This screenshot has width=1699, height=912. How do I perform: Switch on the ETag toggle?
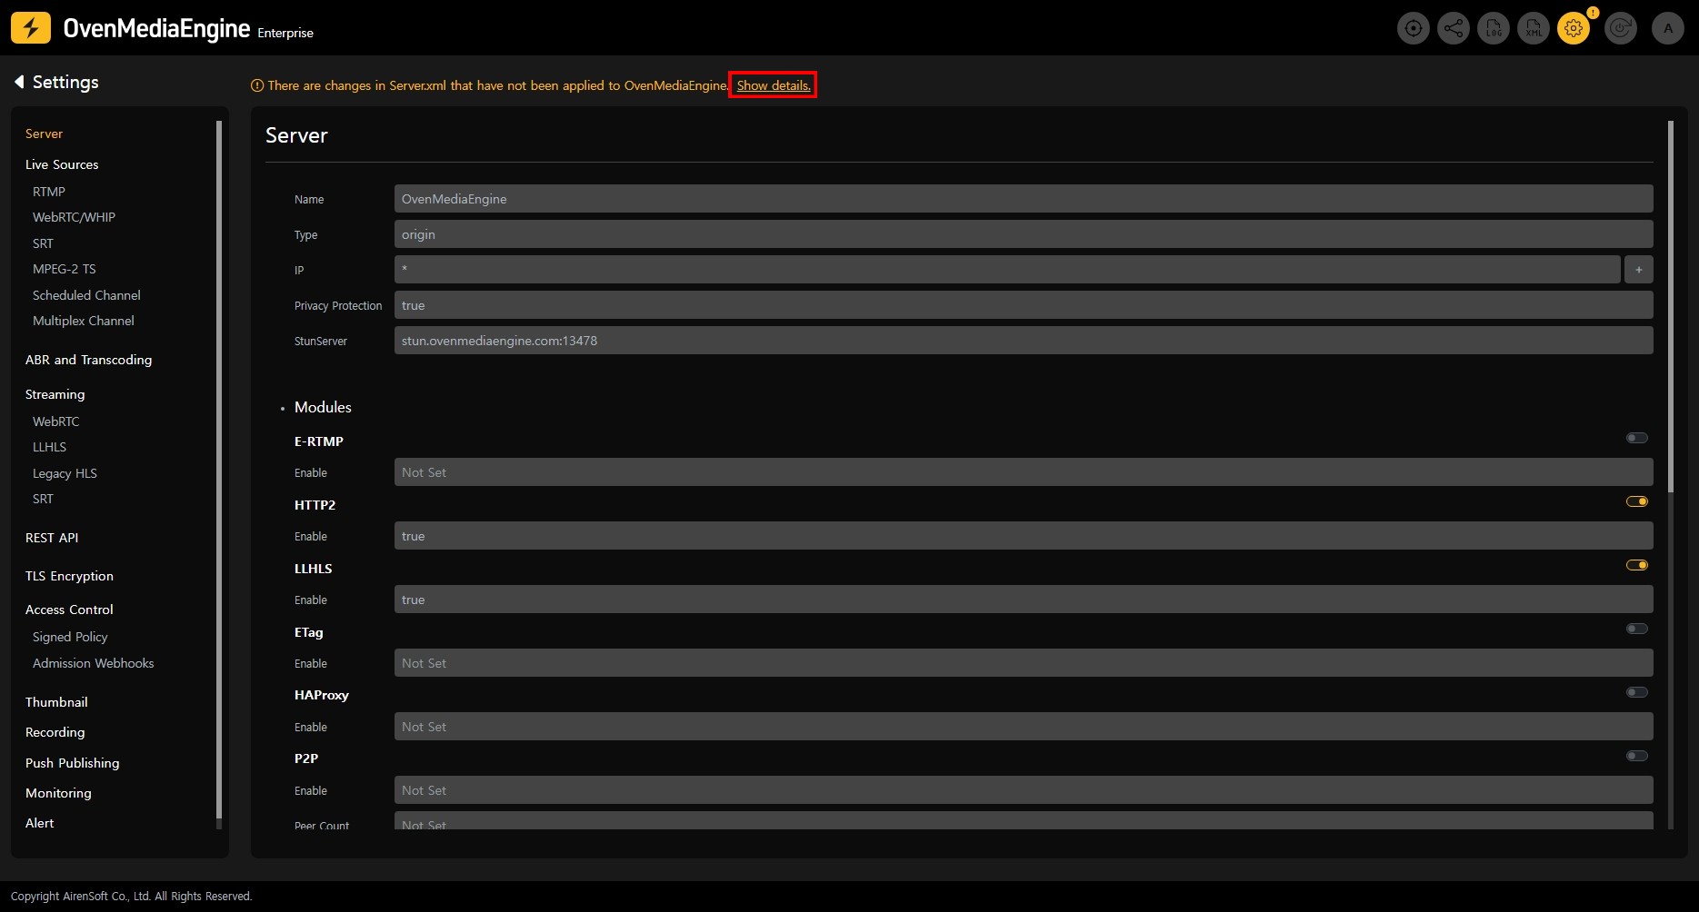[1637, 629]
